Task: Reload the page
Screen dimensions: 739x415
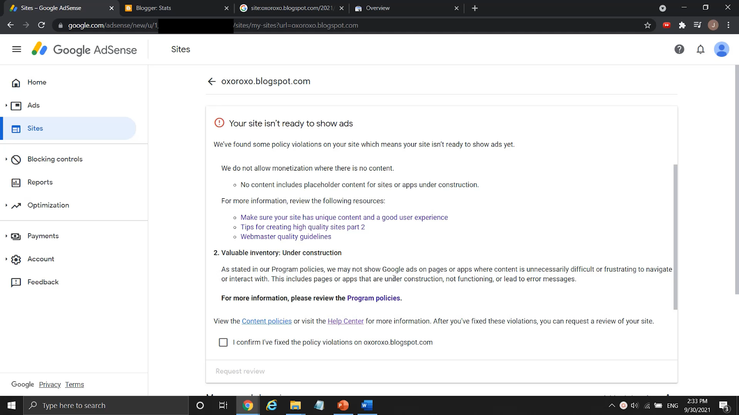Action: (x=42, y=25)
